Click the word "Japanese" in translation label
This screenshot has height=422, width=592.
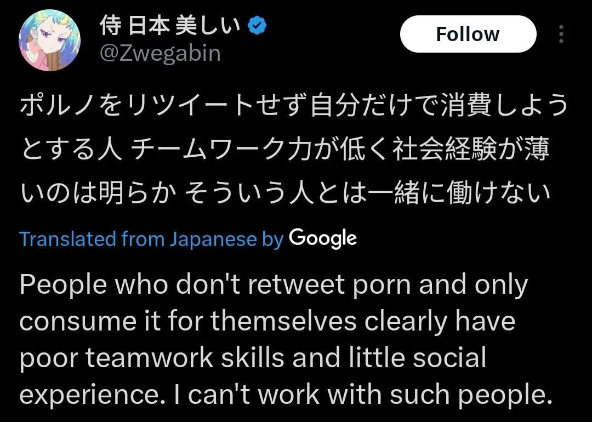[x=213, y=239]
